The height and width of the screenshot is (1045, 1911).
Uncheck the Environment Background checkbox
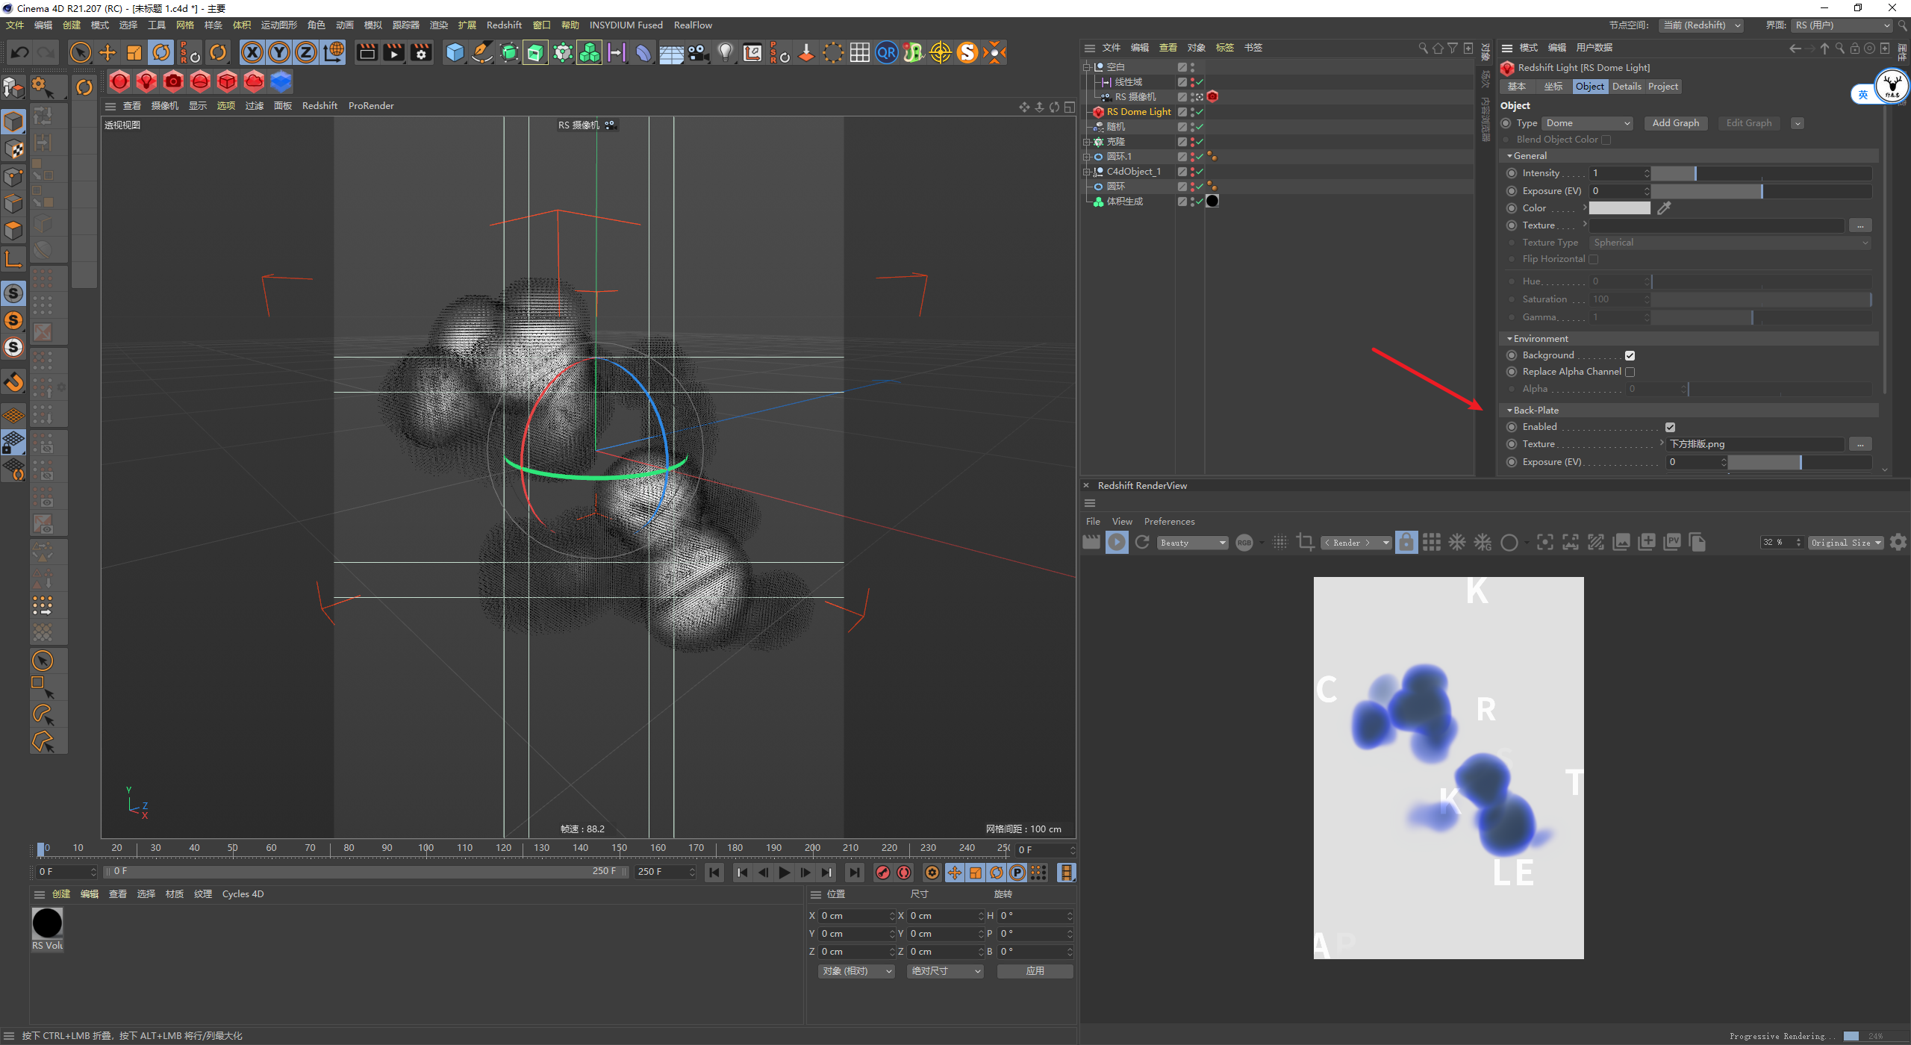point(1630,356)
